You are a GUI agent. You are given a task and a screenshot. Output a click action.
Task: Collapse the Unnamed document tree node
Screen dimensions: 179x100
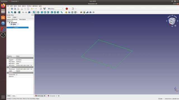pos(8,22)
